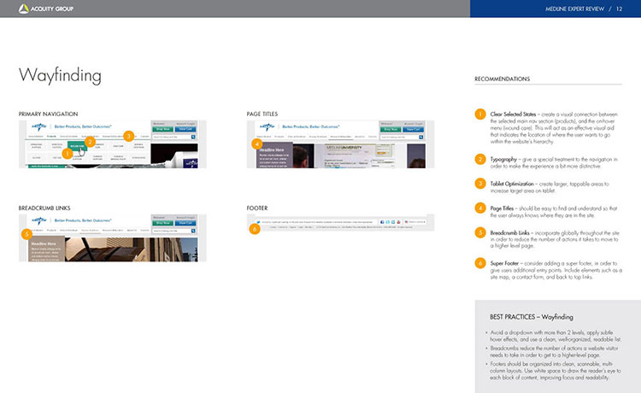Click 'MEDLINE EXPERT REVIEW / 12' header text
The image size is (641, 393).
coord(584,9)
